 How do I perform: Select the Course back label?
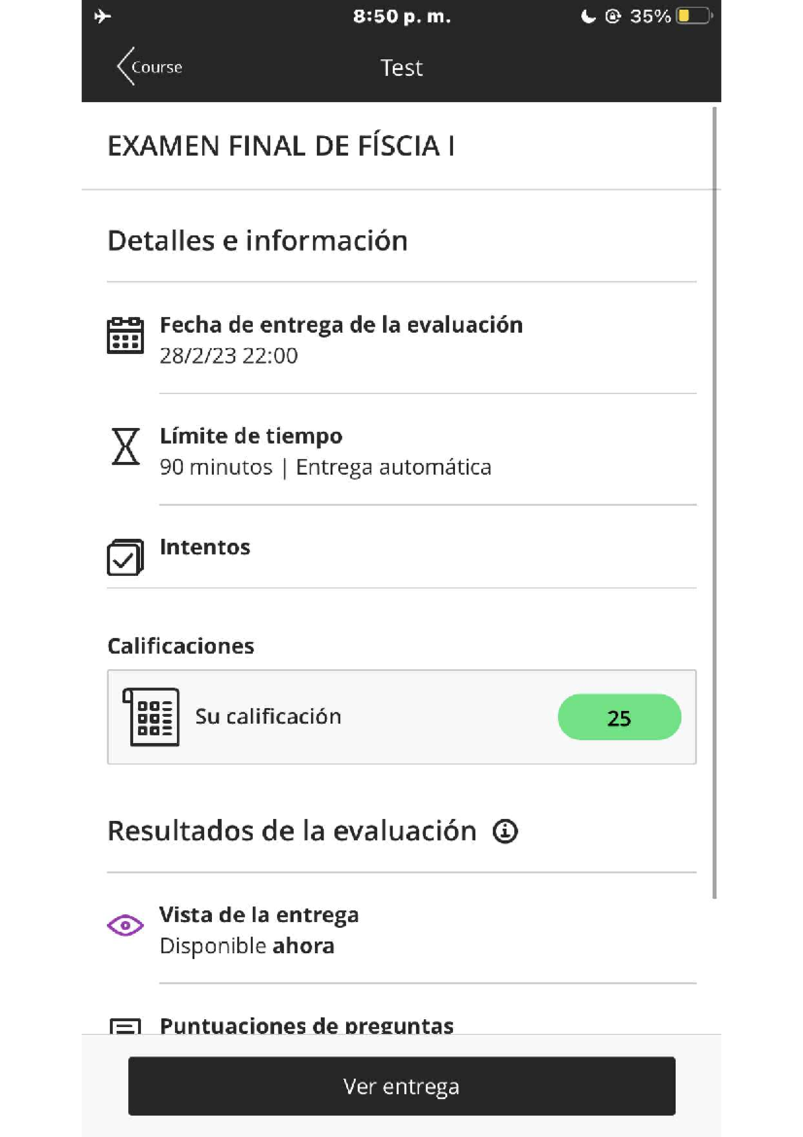[x=157, y=67]
